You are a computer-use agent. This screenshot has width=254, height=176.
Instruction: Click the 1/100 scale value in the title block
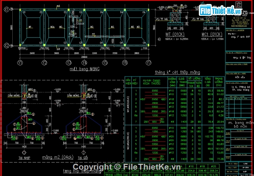(244, 164)
